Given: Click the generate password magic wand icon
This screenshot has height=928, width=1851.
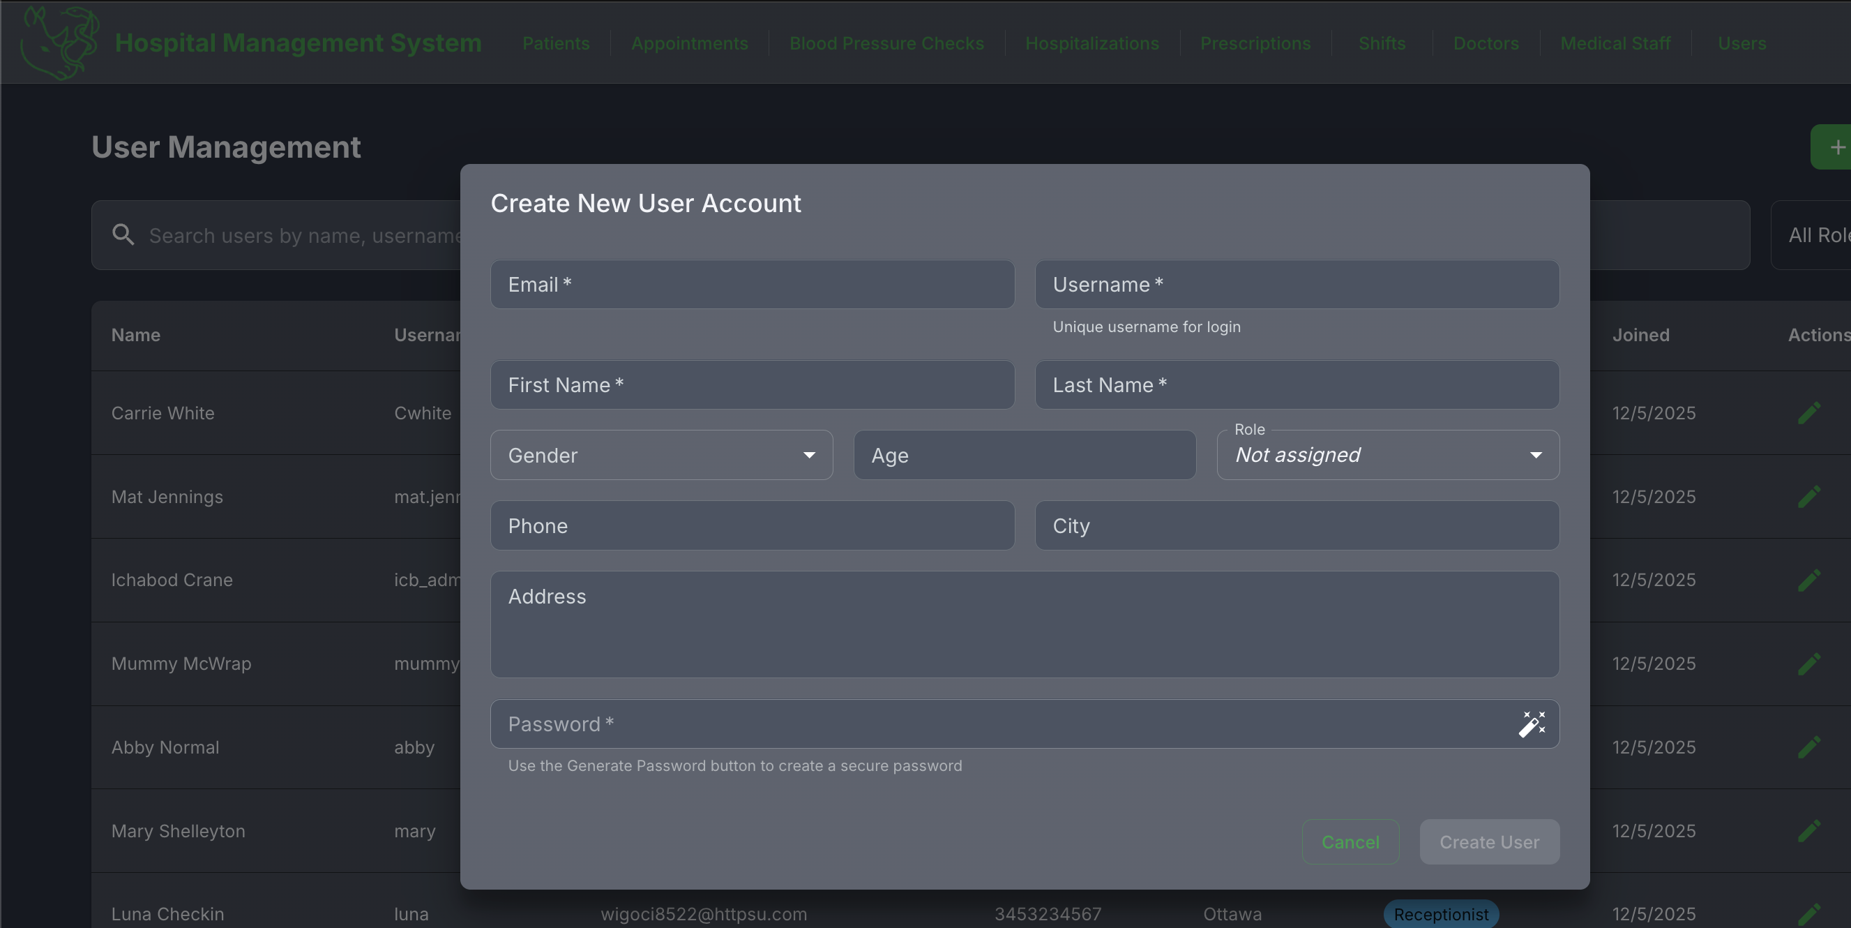Looking at the screenshot, I should [1532, 724].
